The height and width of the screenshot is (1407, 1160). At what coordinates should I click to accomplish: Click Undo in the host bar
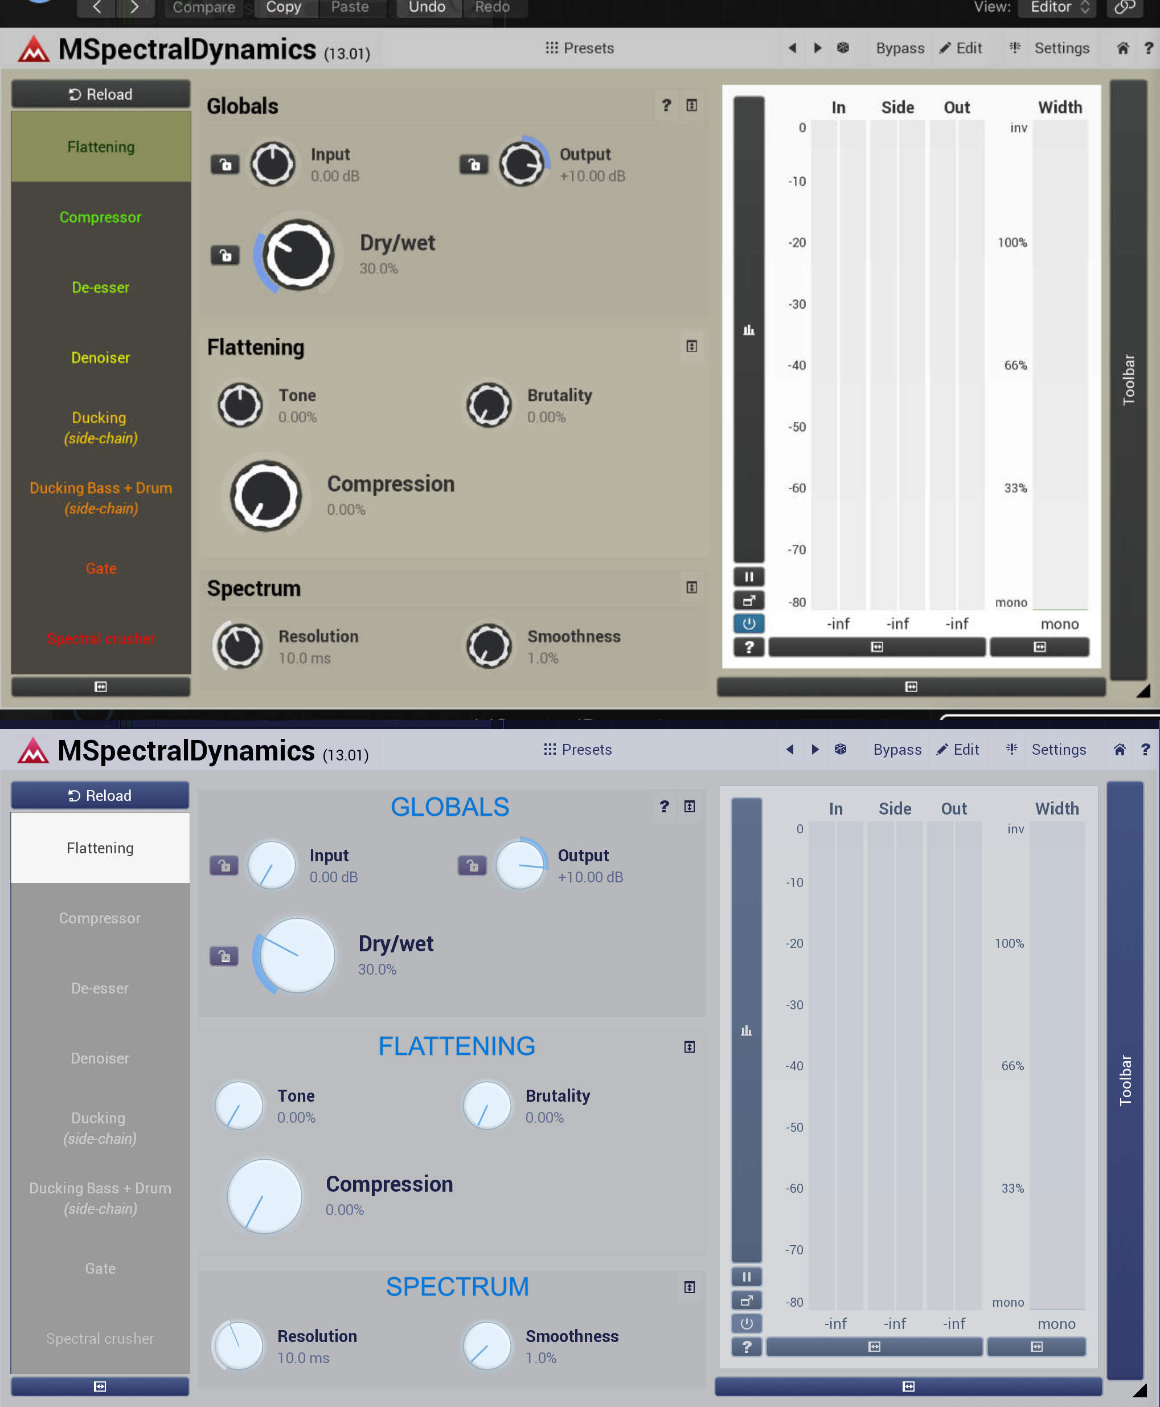point(427,7)
